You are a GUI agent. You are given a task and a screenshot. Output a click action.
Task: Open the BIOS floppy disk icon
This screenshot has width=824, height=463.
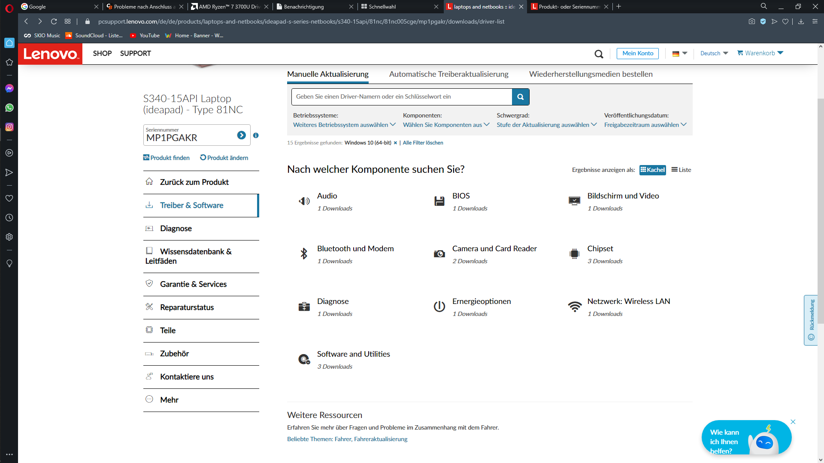pyautogui.click(x=439, y=201)
